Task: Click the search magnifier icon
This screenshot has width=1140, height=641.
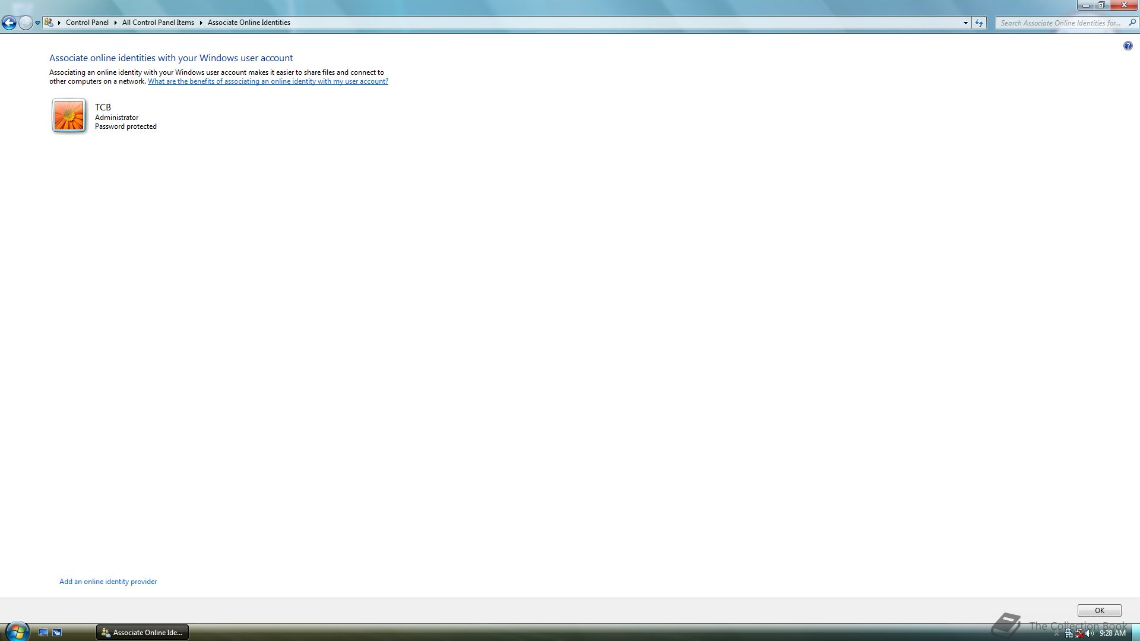Action: (1132, 23)
